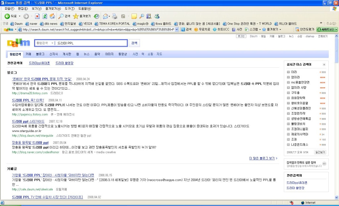Open the YES24 shortcut in links bar
339x206 pixels.
pos(86,24)
